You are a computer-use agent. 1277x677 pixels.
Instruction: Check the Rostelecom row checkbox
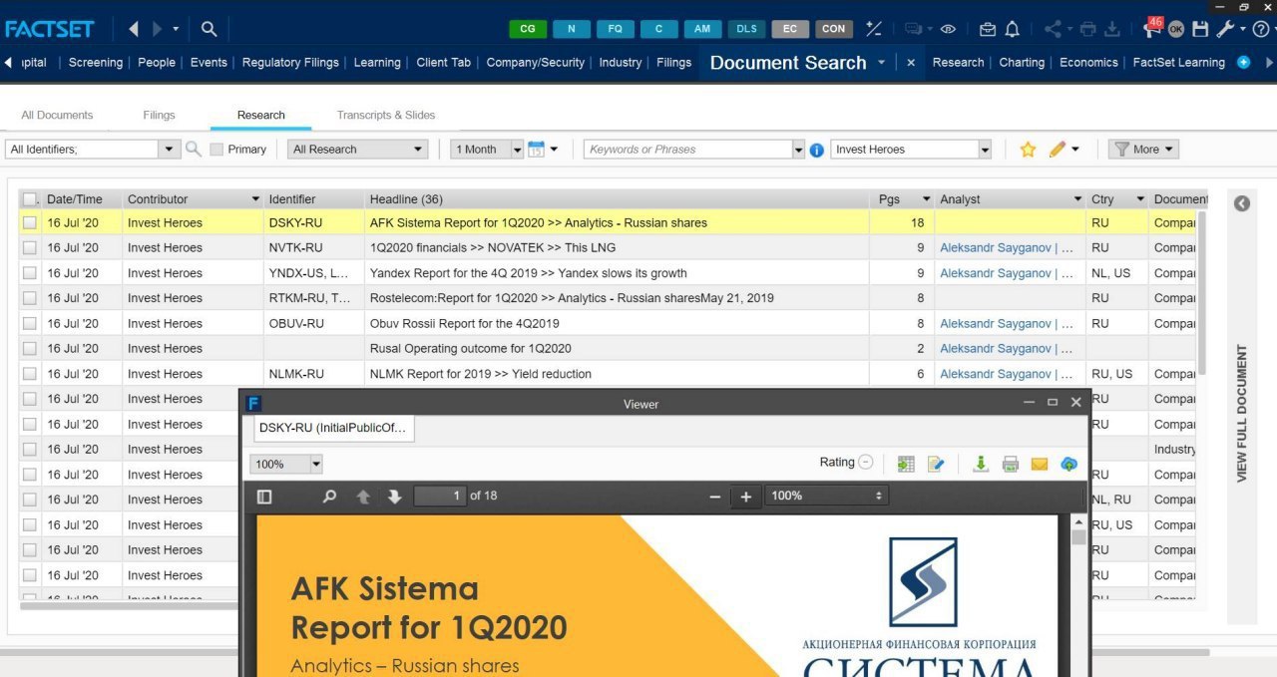[30, 298]
